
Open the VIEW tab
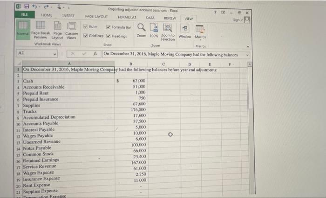point(189,19)
